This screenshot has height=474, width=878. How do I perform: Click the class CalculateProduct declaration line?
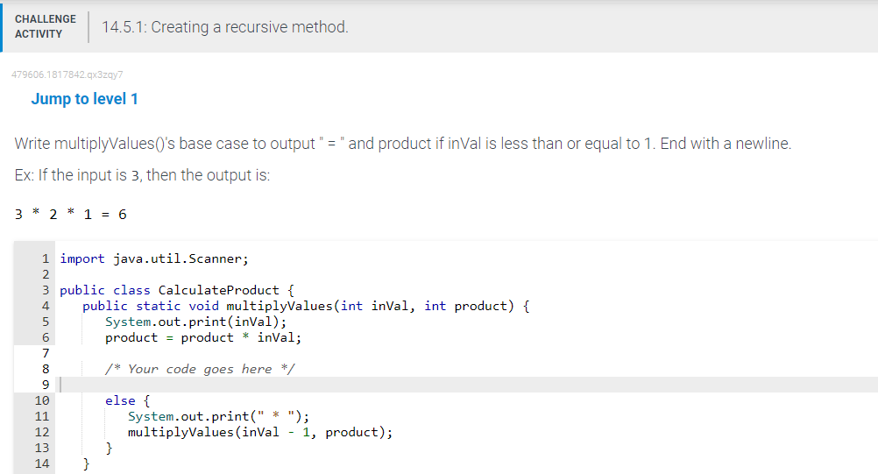click(177, 290)
